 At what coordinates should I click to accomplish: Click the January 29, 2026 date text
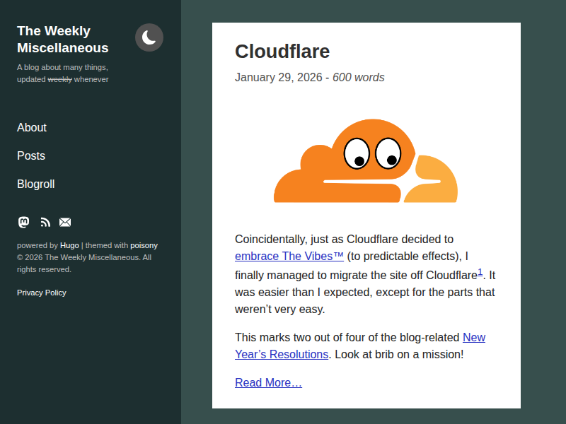tap(278, 77)
